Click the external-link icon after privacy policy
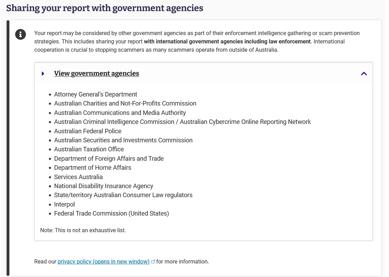This screenshot has height=277, width=389. (x=153, y=261)
